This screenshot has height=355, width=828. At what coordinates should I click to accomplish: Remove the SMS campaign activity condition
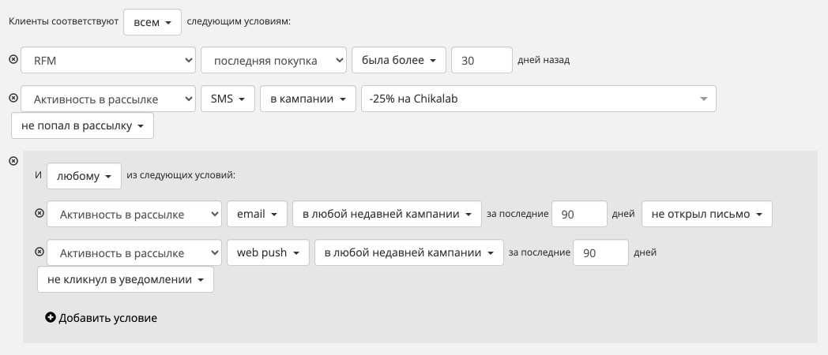pyautogui.click(x=13, y=98)
